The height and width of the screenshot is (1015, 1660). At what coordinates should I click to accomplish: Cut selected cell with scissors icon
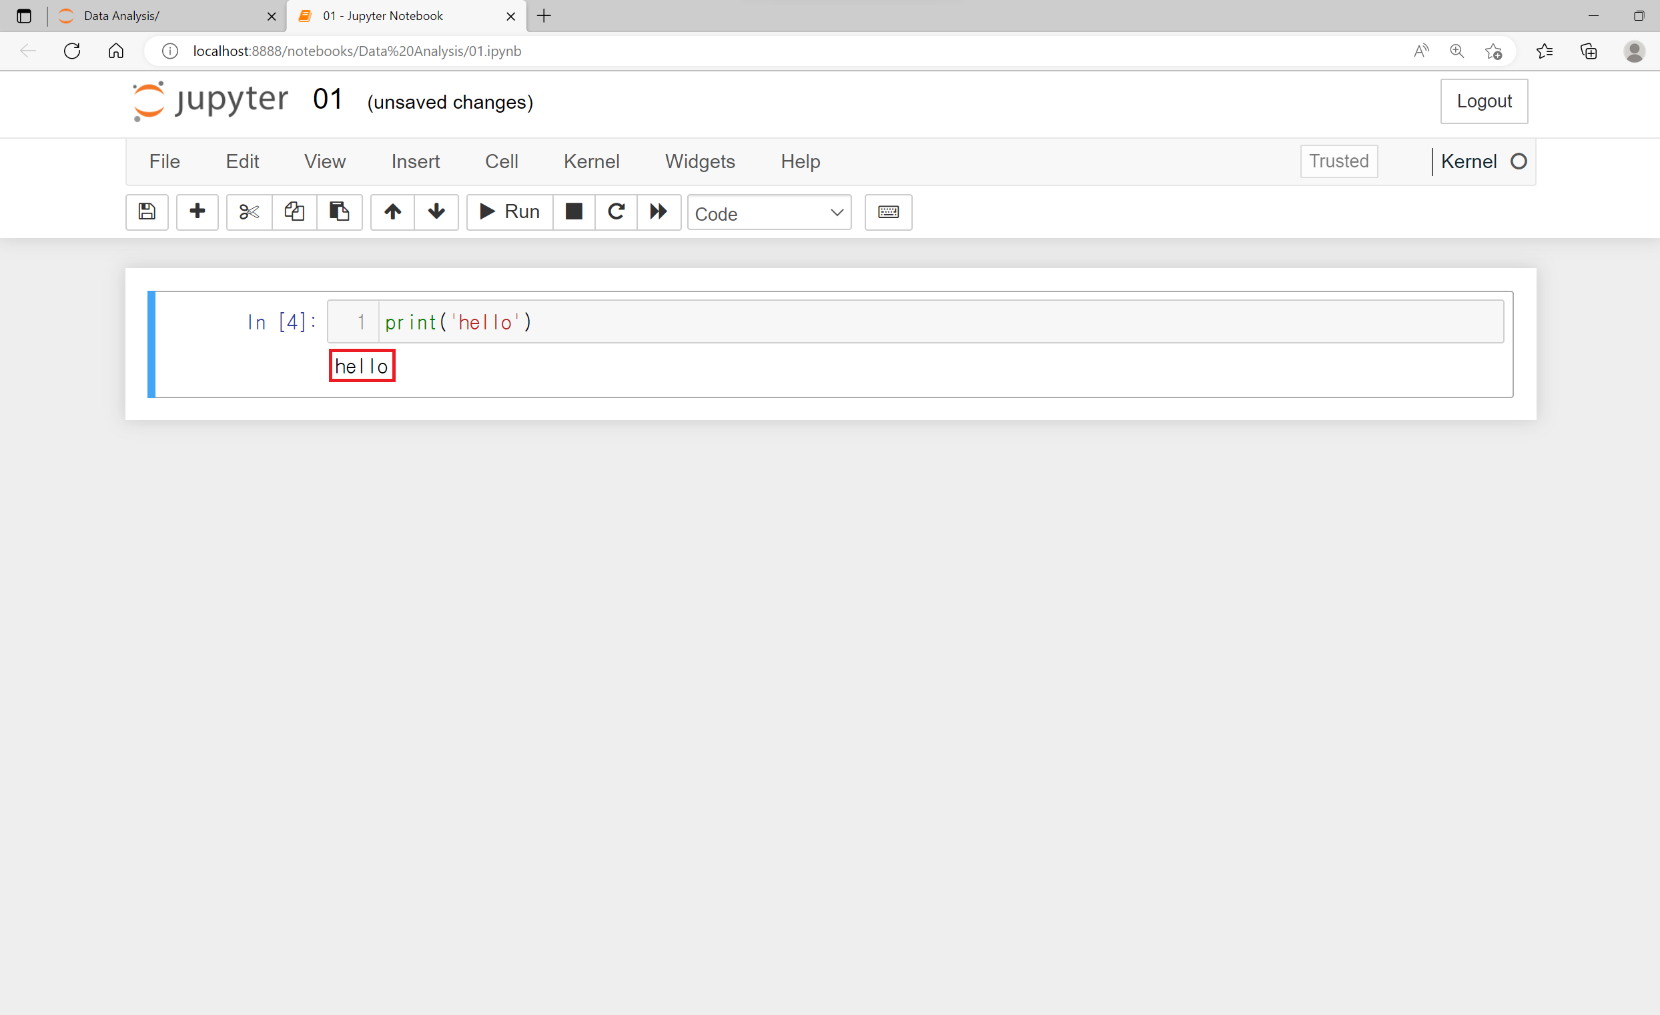tap(250, 212)
